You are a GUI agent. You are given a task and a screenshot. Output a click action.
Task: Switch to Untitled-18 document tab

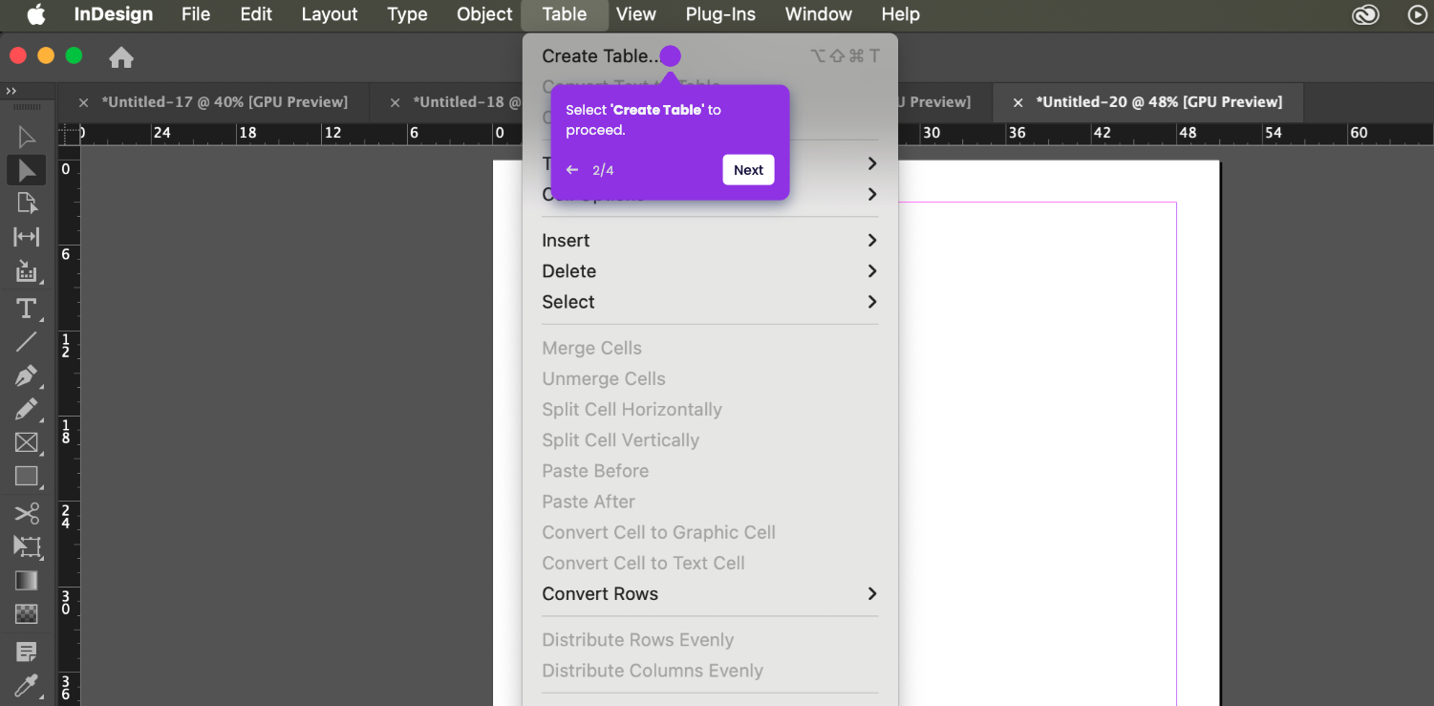(x=466, y=102)
